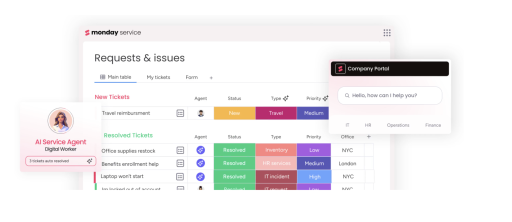Open the Laptop won't start ticket
This screenshot has height=222, width=512.
(x=122, y=176)
